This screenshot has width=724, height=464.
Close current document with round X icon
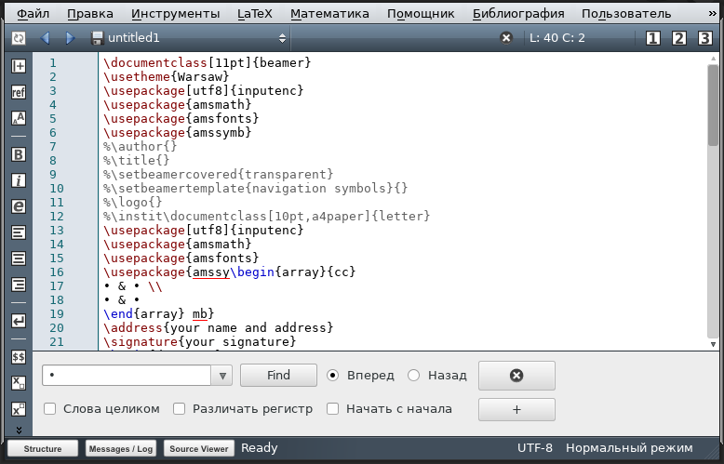click(506, 38)
